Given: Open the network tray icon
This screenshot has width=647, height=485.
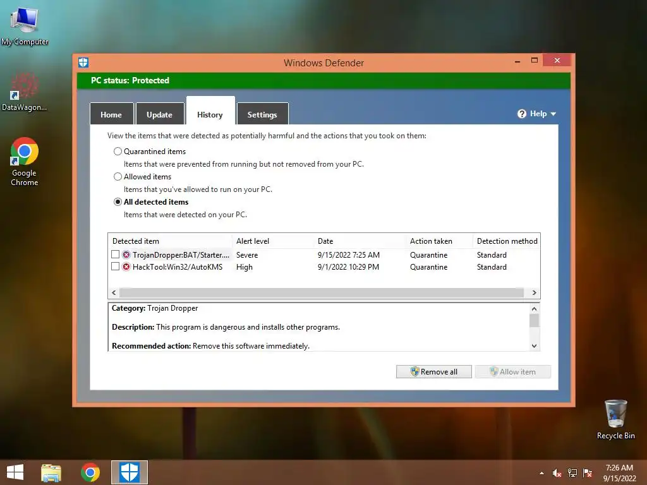Looking at the screenshot, I should coord(572,473).
